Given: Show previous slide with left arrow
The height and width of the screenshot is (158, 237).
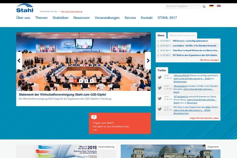Looking at the screenshot, I should tap(19, 60).
